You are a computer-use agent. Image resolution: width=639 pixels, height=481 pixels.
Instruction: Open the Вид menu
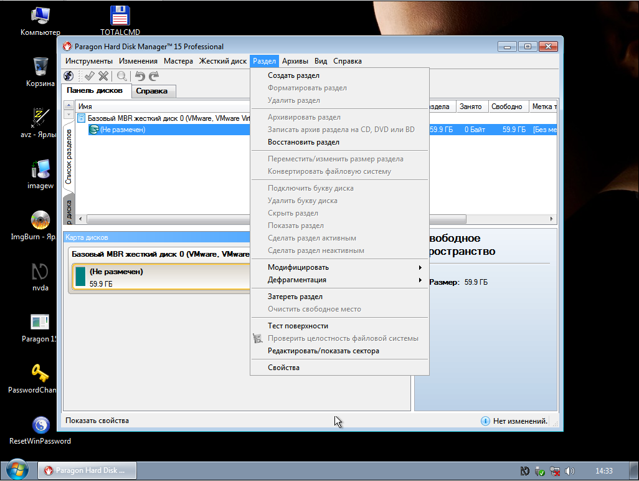click(321, 61)
